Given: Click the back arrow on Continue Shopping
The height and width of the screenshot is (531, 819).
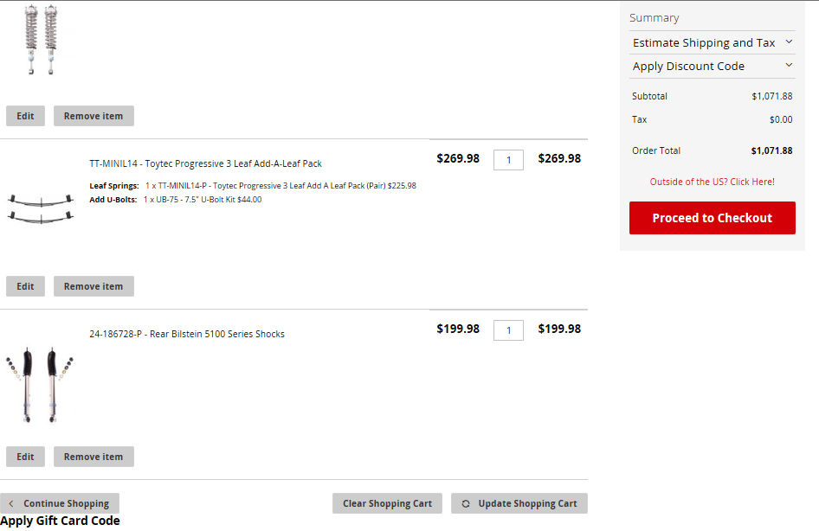Looking at the screenshot, I should (x=11, y=503).
